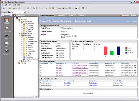Viewport: 139px width, 101px height.
Task: Select the Training folder in tree
Action: pos(23,63)
